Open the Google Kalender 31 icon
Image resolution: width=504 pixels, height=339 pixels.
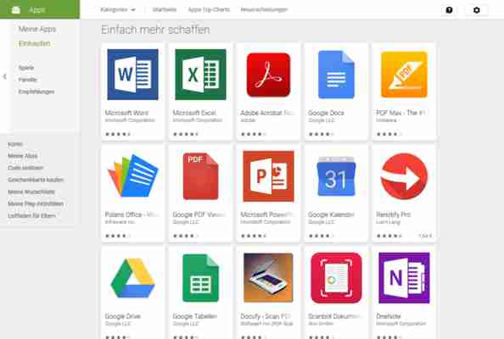(x=336, y=176)
